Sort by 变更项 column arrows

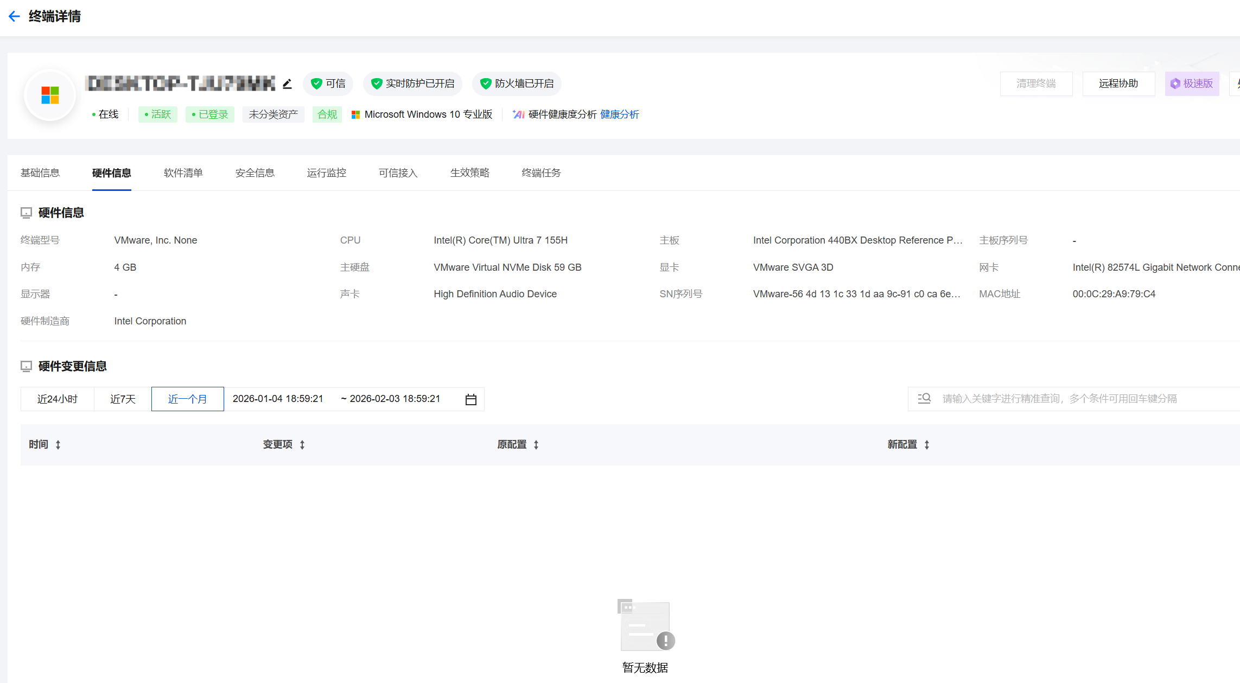[x=302, y=445]
